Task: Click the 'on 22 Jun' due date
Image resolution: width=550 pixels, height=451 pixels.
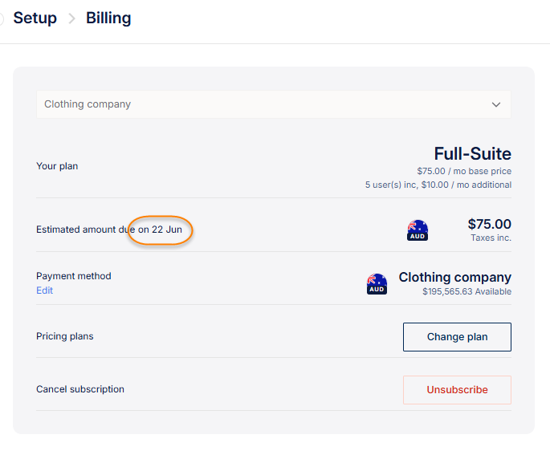Action: 160,230
